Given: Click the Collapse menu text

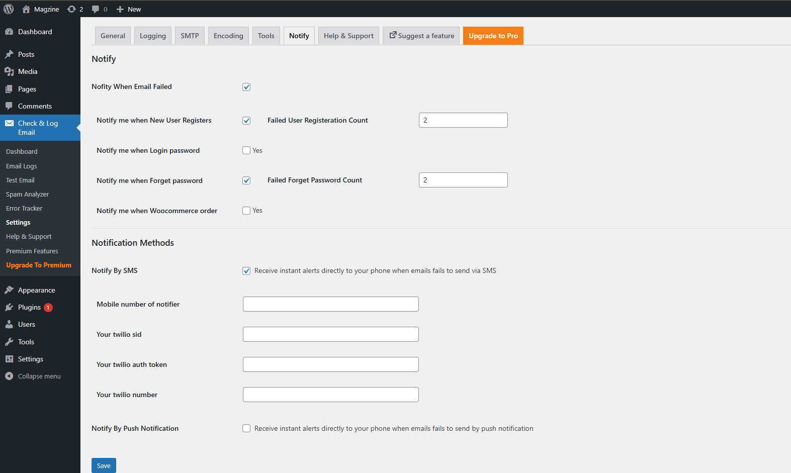Looking at the screenshot, I should pyautogui.click(x=39, y=376).
